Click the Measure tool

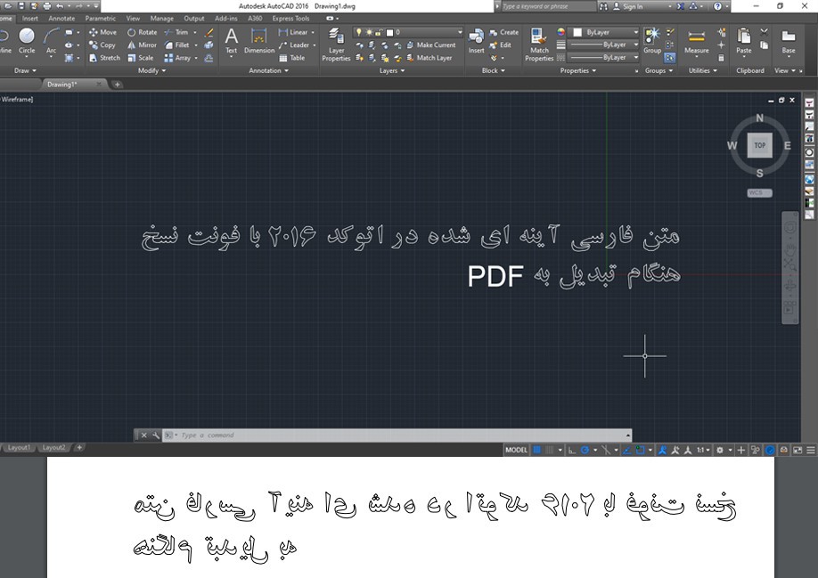tap(697, 41)
